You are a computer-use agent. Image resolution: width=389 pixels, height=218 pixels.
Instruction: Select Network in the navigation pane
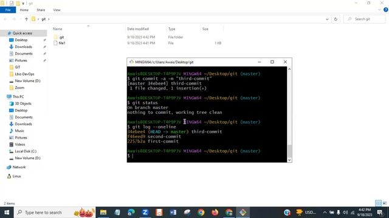pos(19,167)
